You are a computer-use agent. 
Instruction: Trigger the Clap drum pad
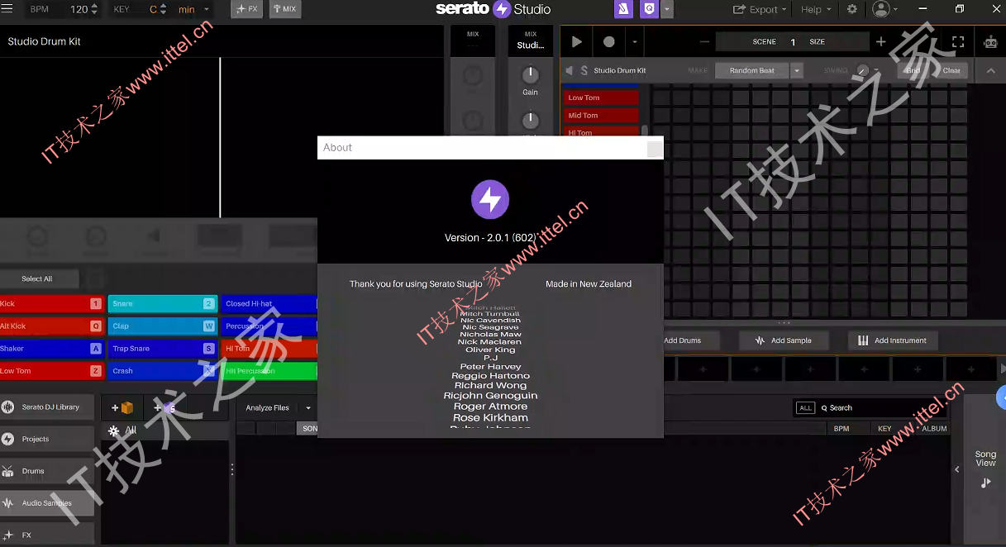(x=163, y=326)
